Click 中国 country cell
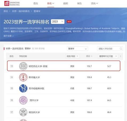Viewport: 127px width, 121px height. click(72, 100)
